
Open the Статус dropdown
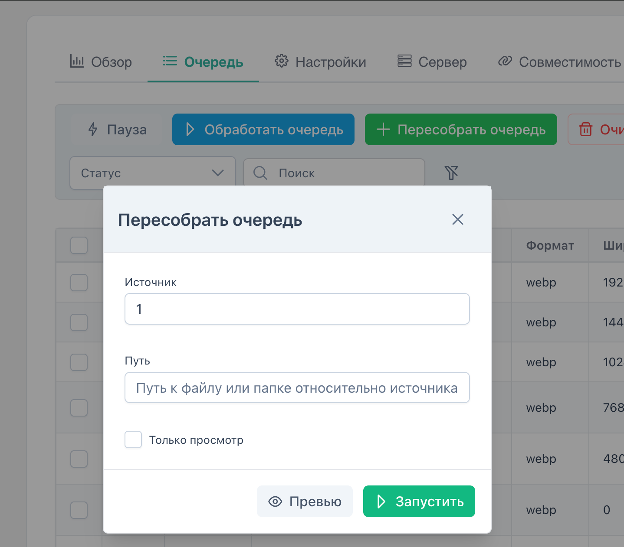point(153,173)
